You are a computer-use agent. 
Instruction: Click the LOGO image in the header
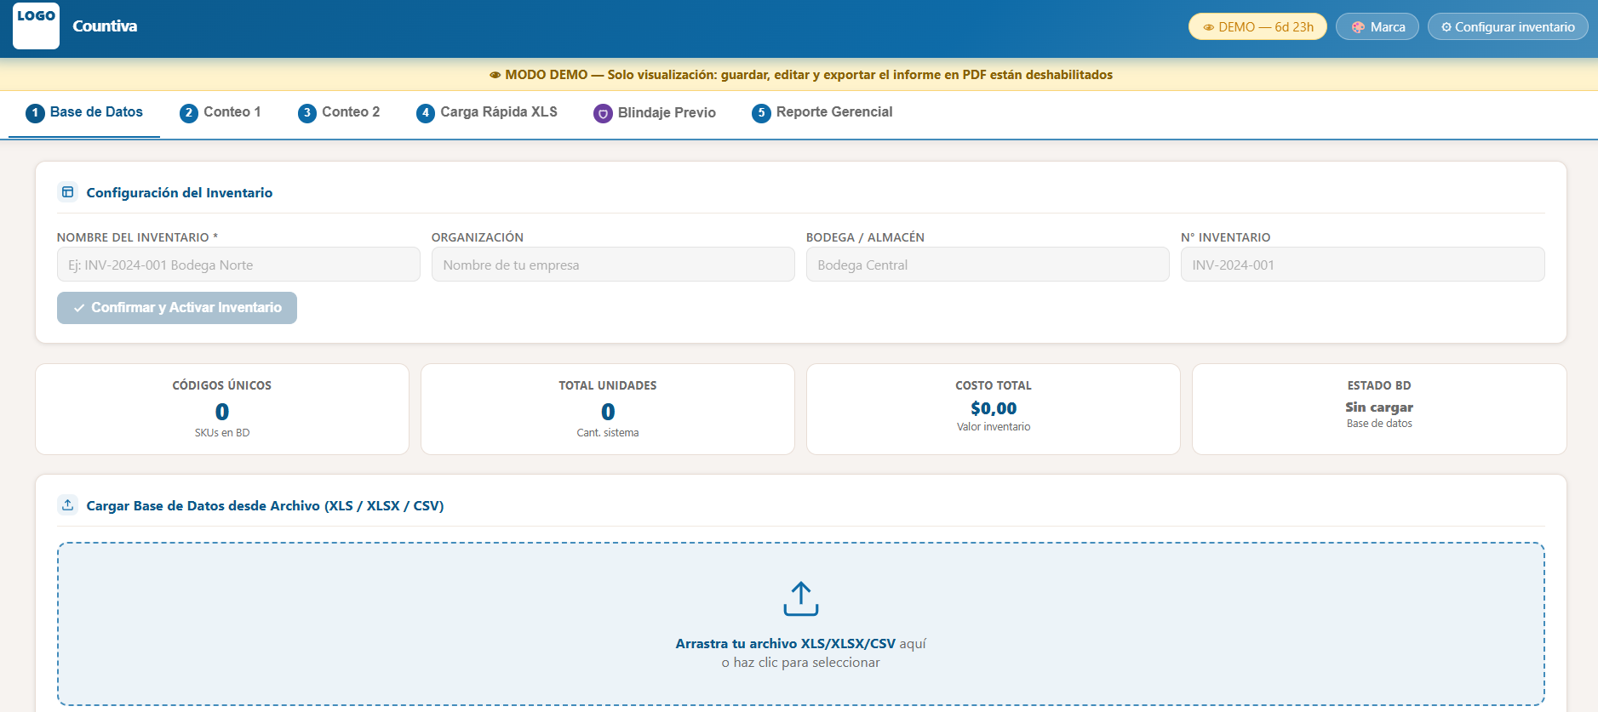36,26
